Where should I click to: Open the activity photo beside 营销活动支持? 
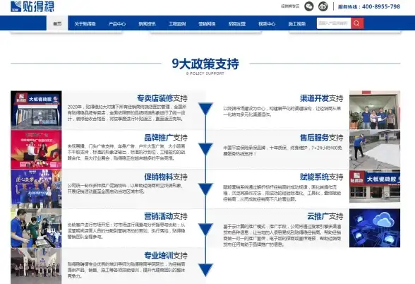36,228
